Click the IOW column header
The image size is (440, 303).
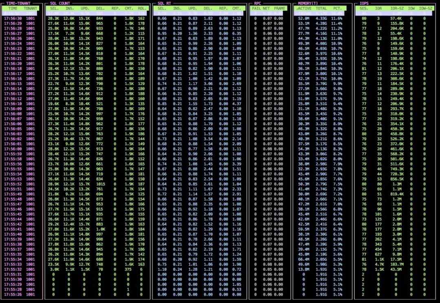point(411,9)
